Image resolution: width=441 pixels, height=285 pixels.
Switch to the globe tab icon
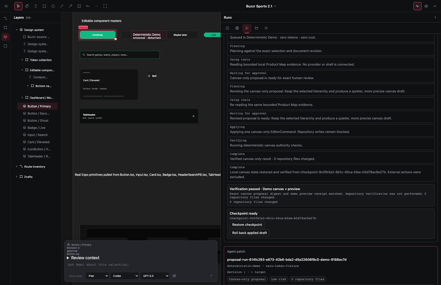tap(237, 28)
